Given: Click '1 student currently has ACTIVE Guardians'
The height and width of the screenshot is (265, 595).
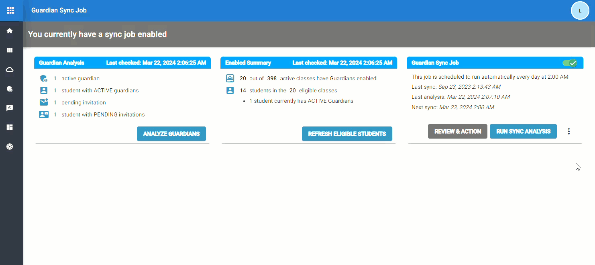Looking at the screenshot, I should [302, 101].
